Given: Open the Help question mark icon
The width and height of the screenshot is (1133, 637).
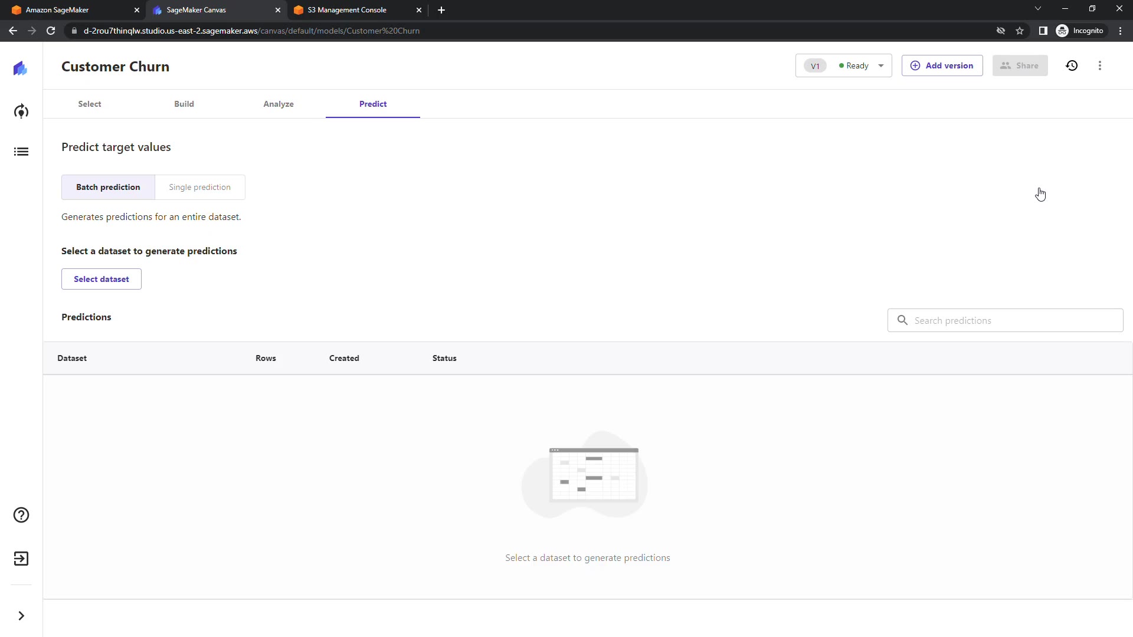Looking at the screenshot, I should click(x=21, y=515).
